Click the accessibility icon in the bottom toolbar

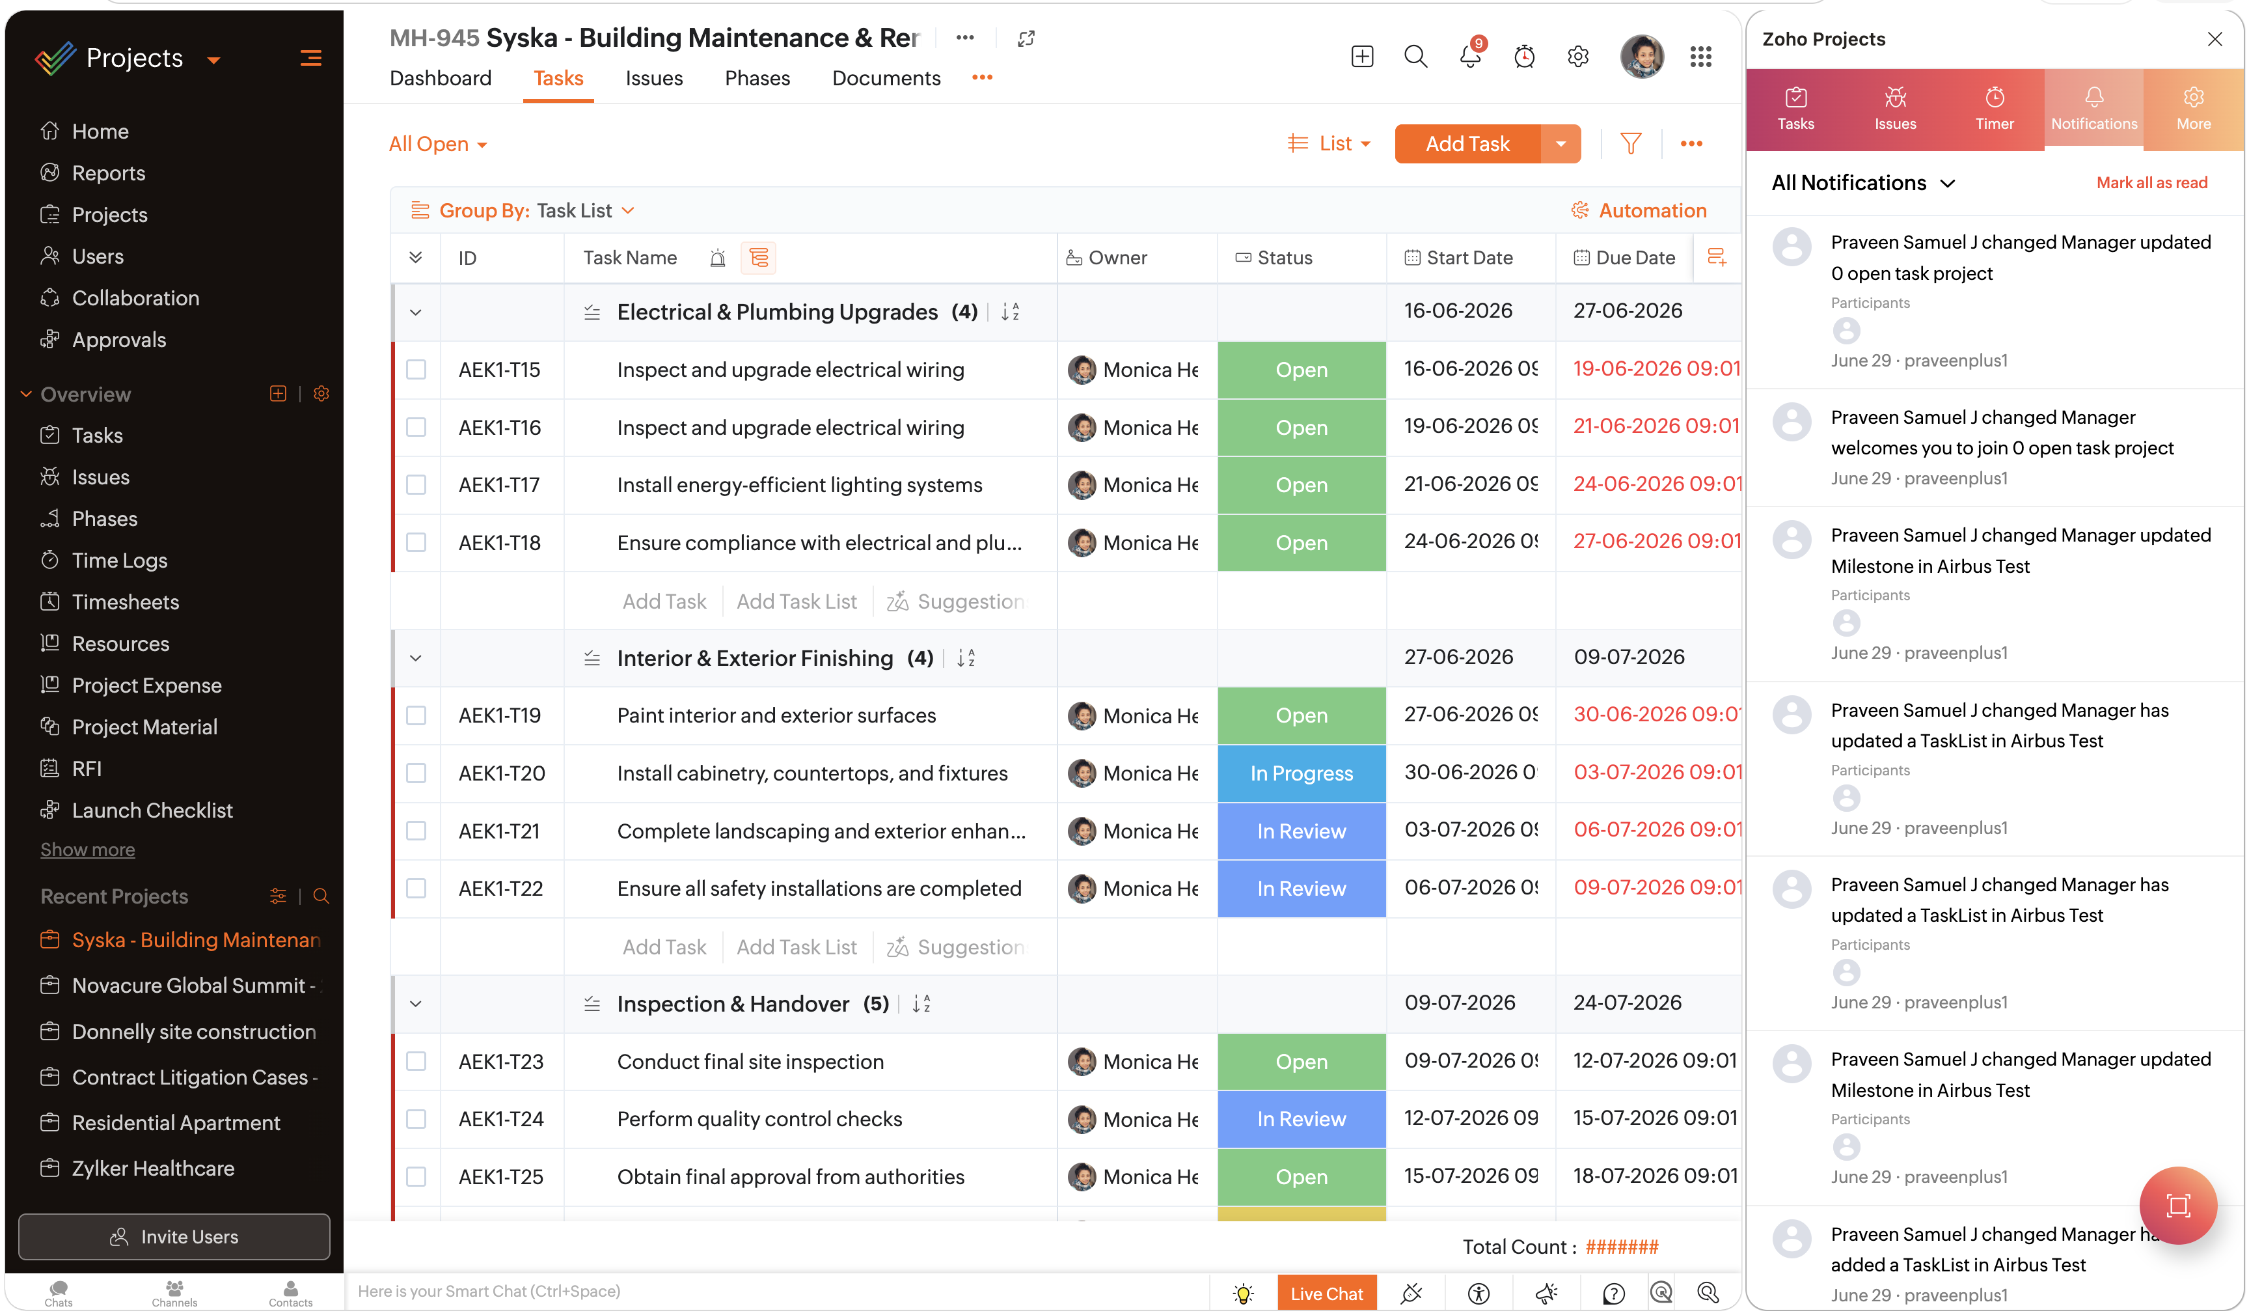coord(1479,1293)
